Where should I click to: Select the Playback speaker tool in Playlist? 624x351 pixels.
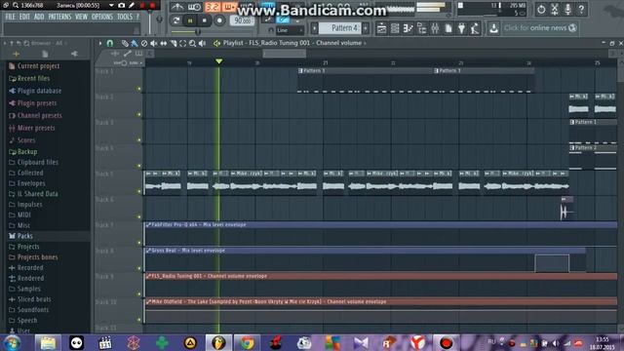pos(202,43)
